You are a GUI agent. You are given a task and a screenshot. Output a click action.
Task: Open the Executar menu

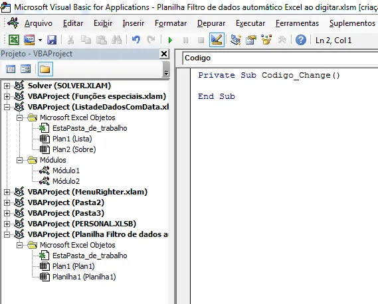pos(250,23)
